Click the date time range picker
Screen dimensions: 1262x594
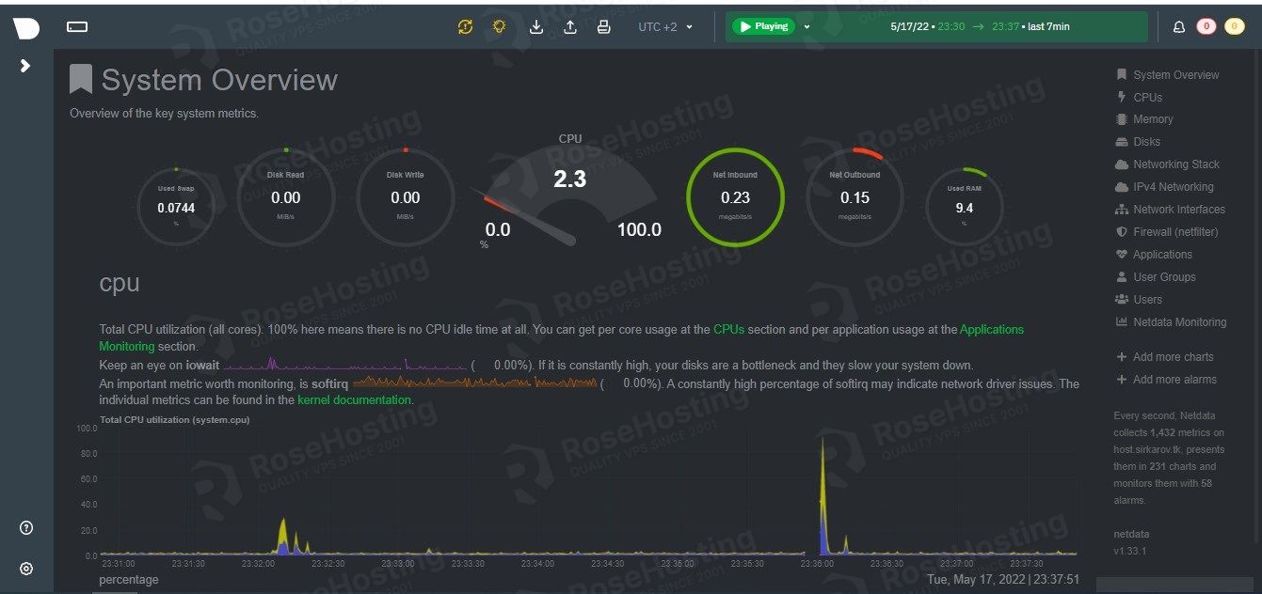pyautogui.click(x=979, y=27)
